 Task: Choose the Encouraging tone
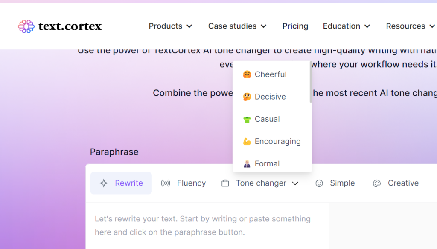coord(272,141)
